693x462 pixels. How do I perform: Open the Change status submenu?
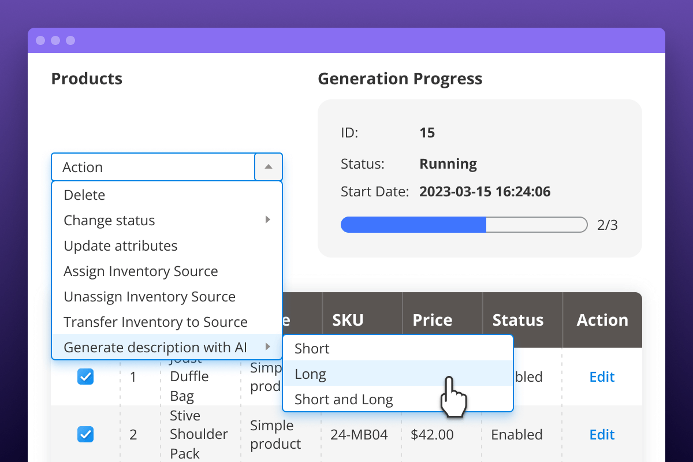[x=110, y=221]
